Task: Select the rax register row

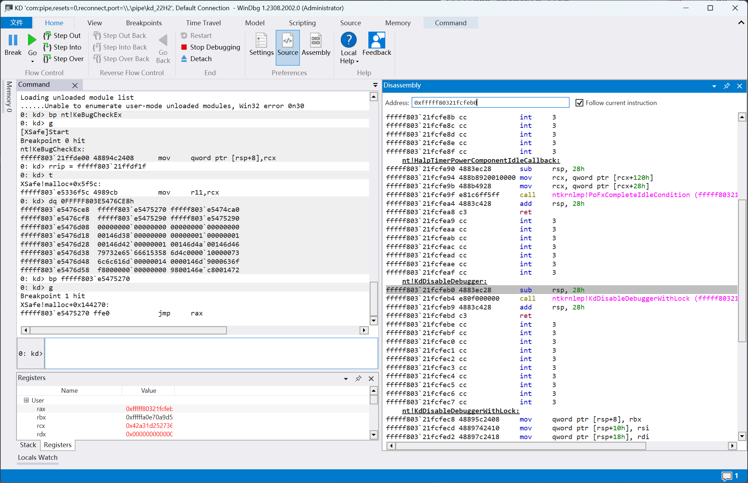Action: point(193,409)
